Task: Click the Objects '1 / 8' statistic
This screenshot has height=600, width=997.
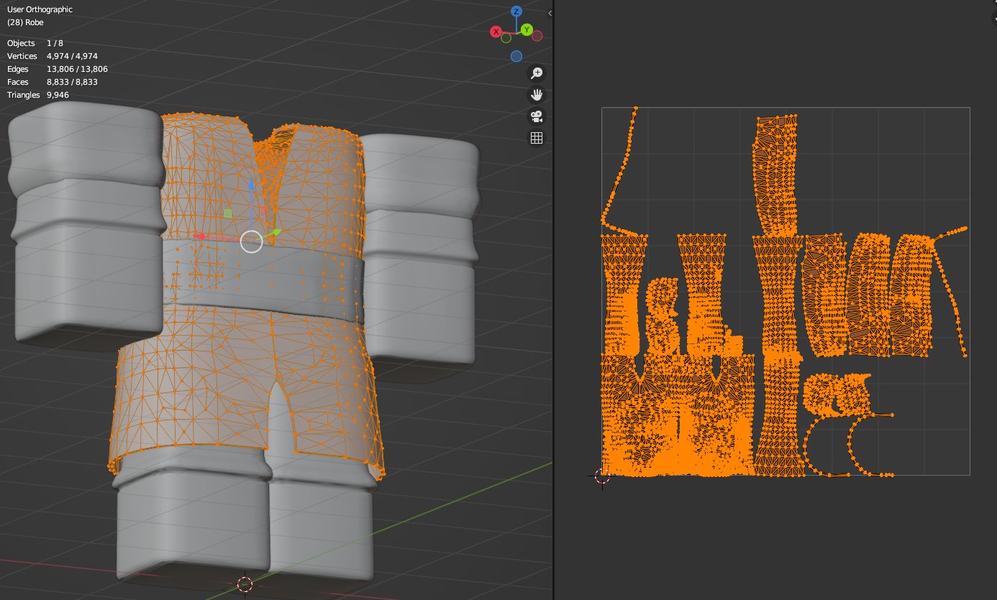Action: click(55, 43)
